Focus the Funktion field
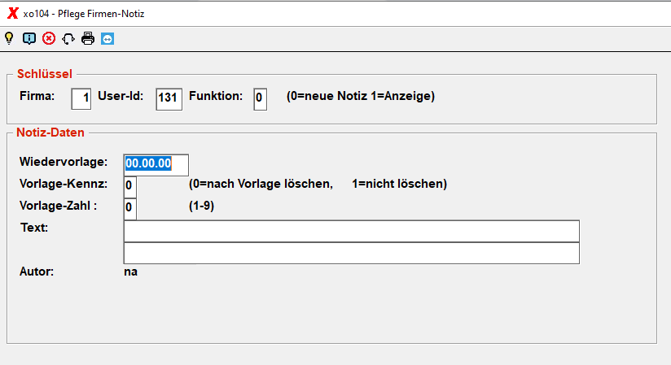The image size is (671, 365). [x=261, y=99]
